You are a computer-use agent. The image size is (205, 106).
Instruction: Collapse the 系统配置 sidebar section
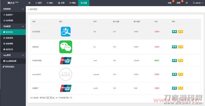pos(13,26)
